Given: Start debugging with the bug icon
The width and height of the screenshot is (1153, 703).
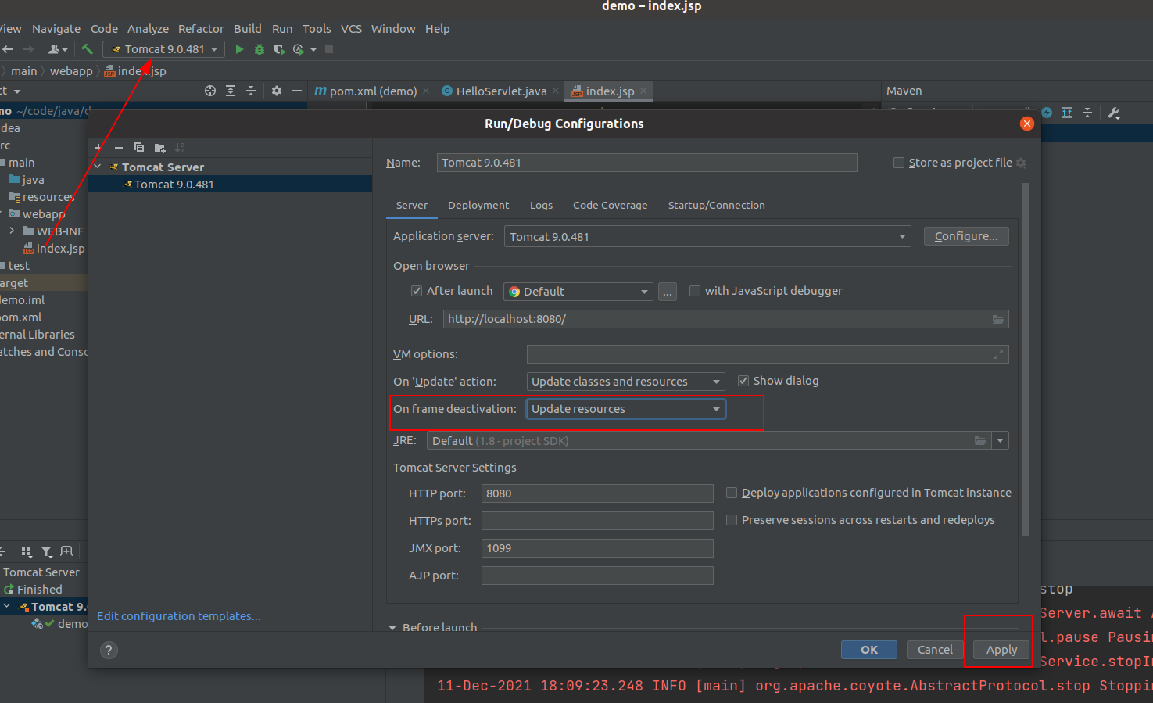Looking at the screenshot, I should pos(260,49).
